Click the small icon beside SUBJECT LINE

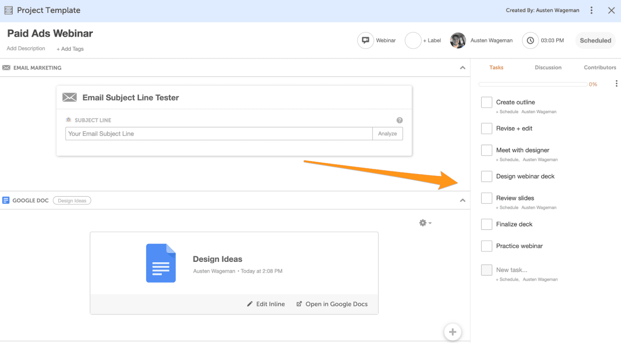69,120
